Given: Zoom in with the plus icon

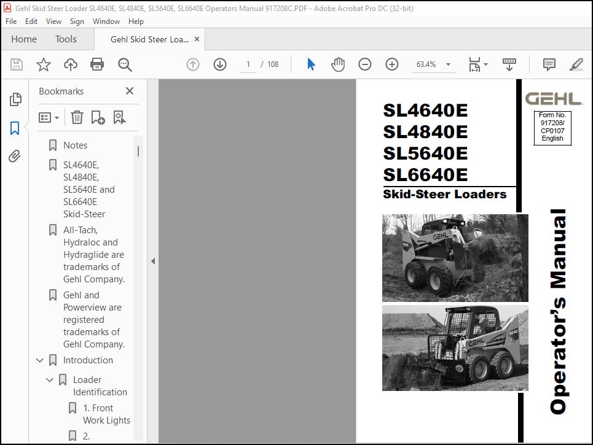Looking at the screenshot, I should (392, 64).
